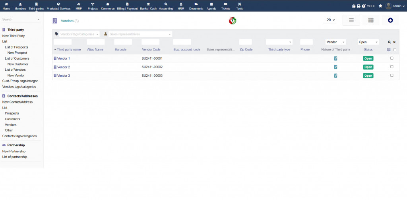The width and height of the screenshot is (407, 200).
Task: Open the Vendor 2 record link
Action: pos(63,67)
